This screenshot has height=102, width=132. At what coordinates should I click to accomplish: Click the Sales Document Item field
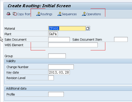121,39
